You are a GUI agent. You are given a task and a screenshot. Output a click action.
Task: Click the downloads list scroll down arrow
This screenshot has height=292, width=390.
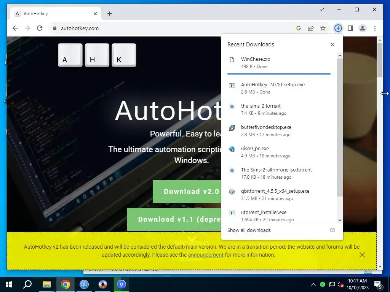tap(340, 220)
